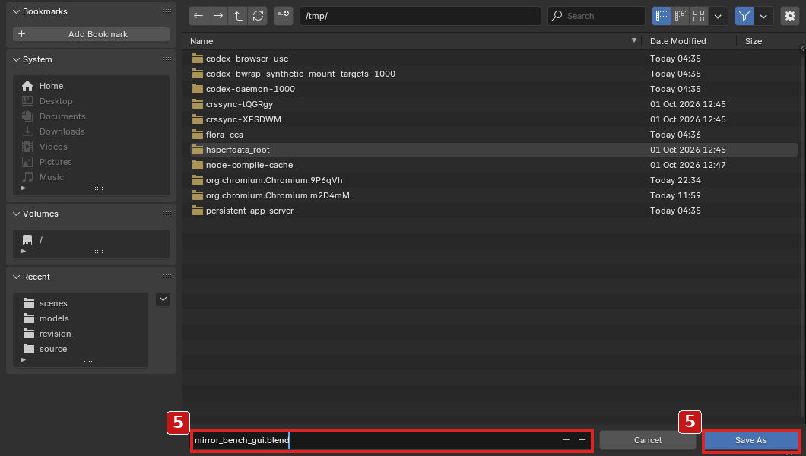The width and height of the screenshot is (806, 456).
Task: Expand System list disclosure triangle
Action: tap(23, 188)
